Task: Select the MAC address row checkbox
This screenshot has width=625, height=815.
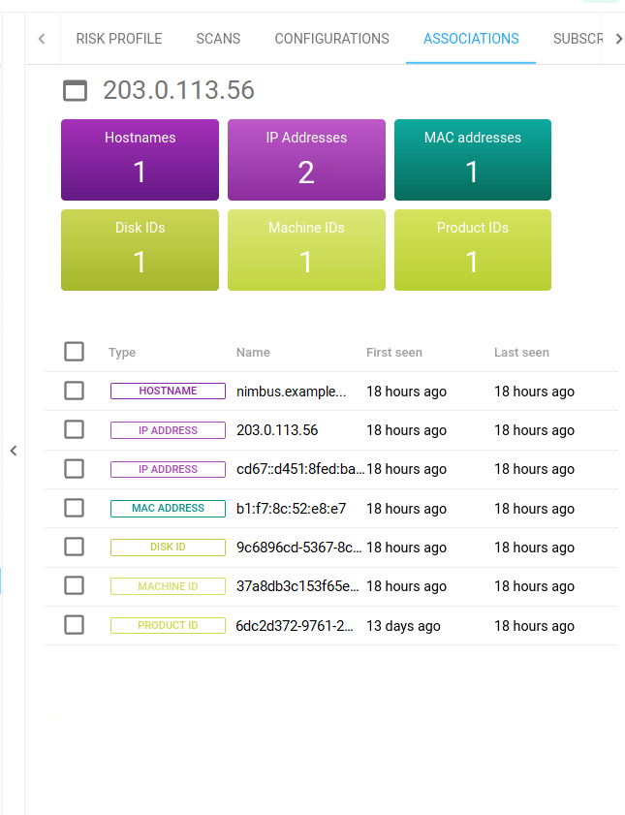Action: click(x=74, y=508)
